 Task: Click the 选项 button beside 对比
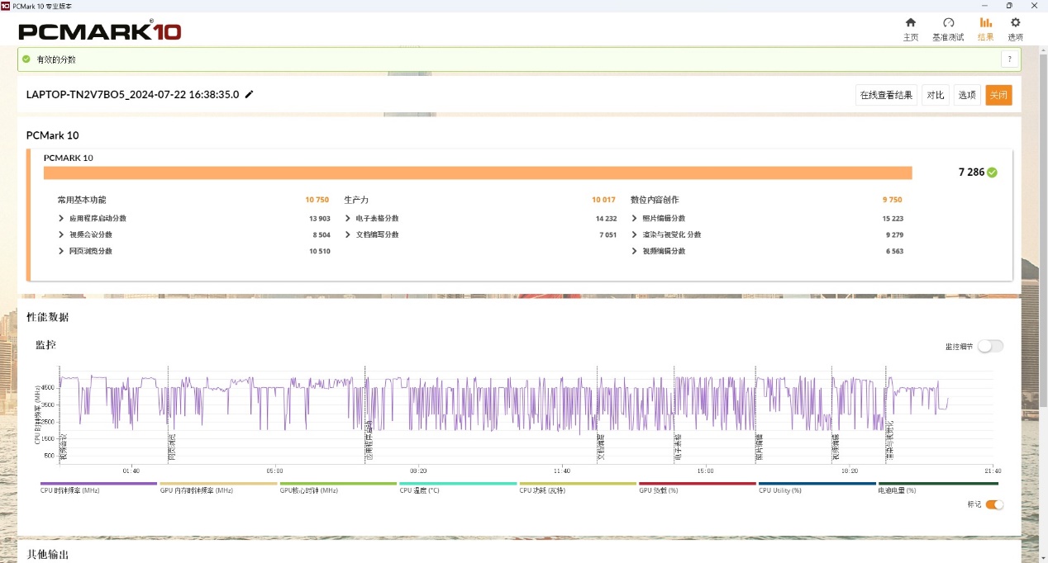(967, 95)
